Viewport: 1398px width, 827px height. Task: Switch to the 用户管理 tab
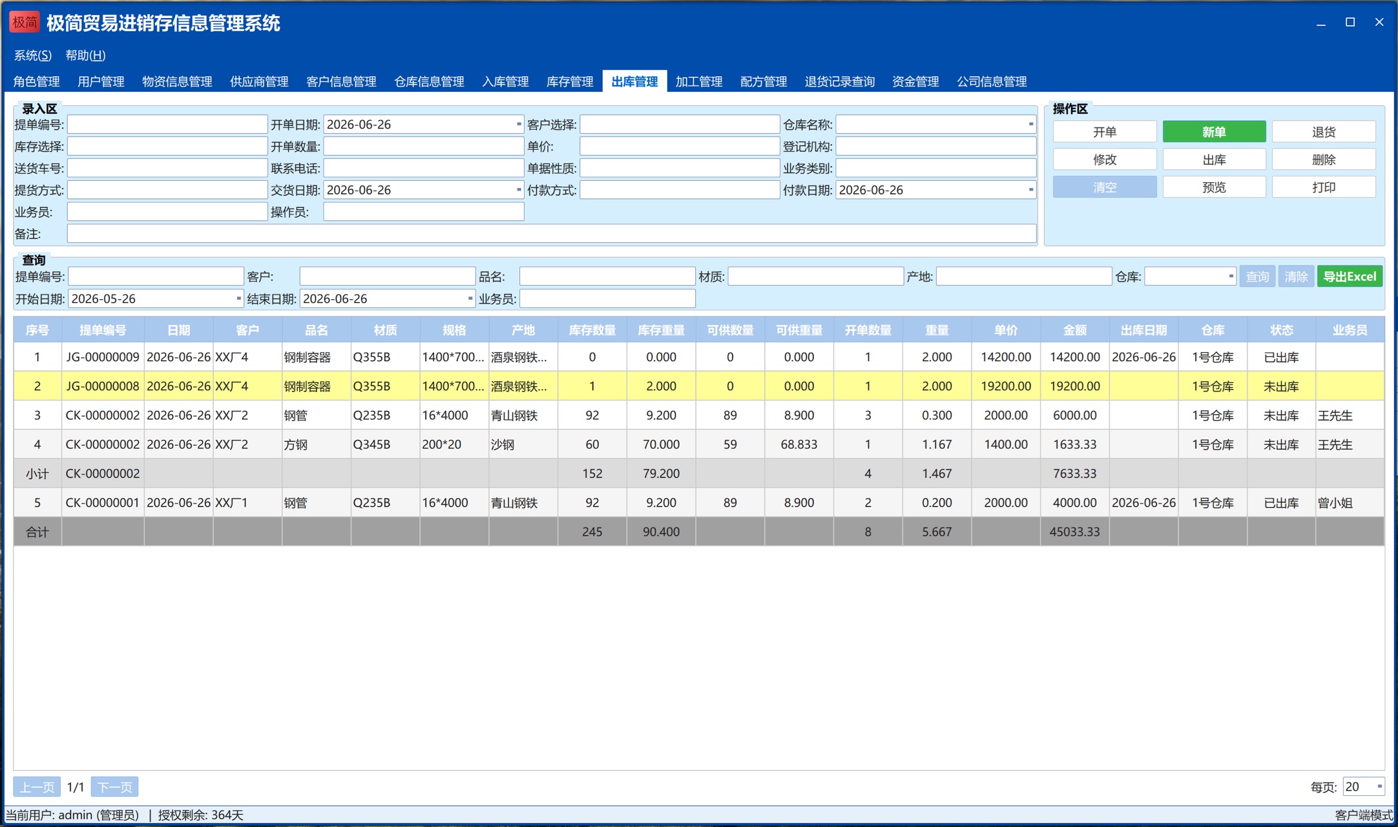click(x=101, y=81)
